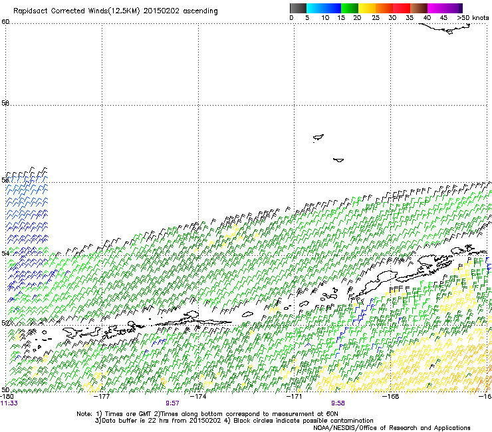Click the '60' latitude axis label

point(5,22)
